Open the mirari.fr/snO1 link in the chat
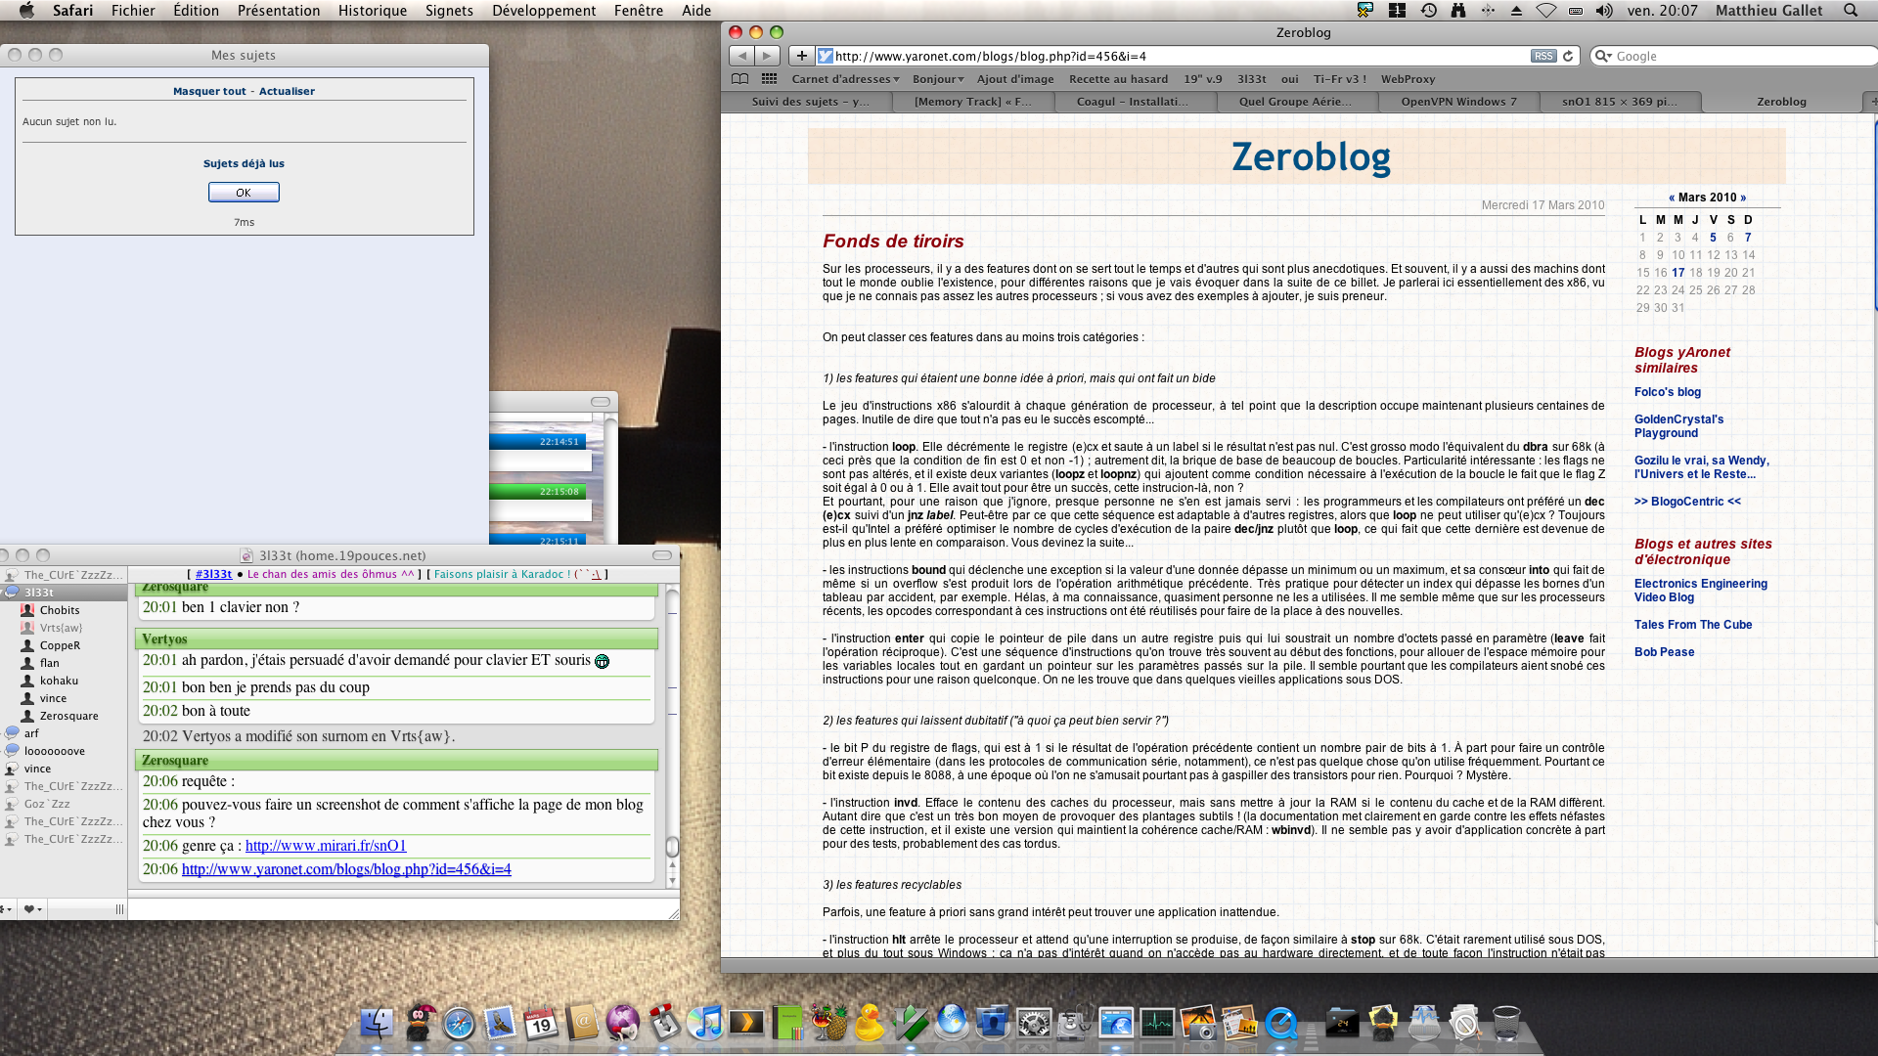1878x1056 pixels. (325, 846)
